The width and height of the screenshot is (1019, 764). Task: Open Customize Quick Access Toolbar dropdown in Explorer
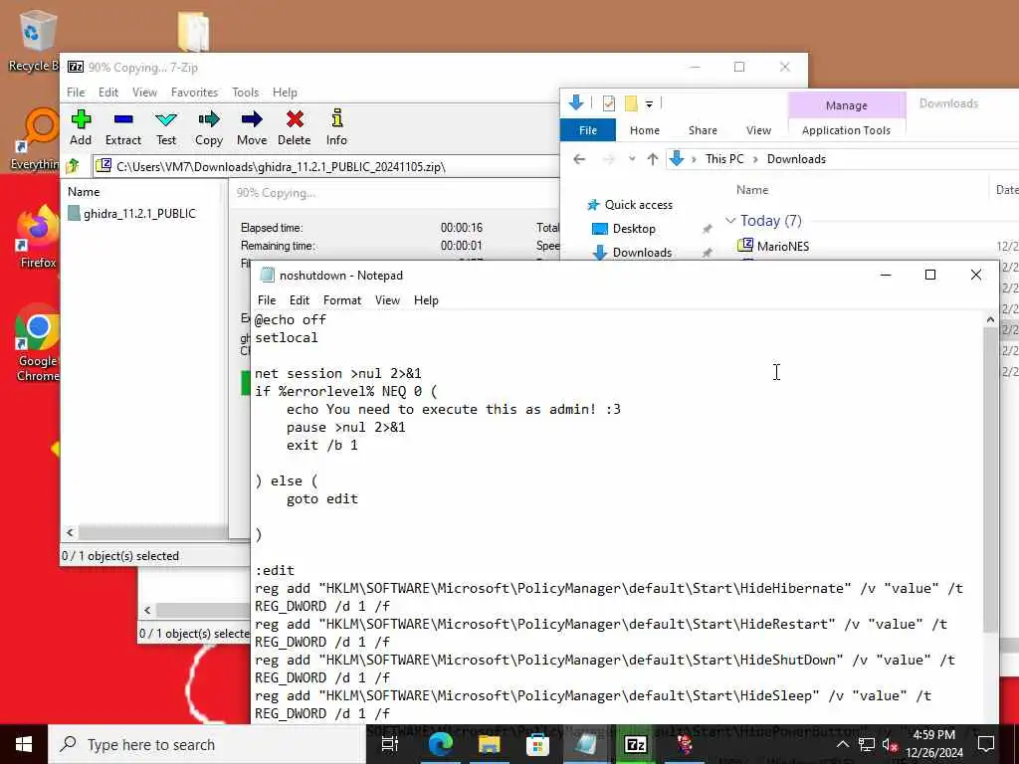[649, 103]
